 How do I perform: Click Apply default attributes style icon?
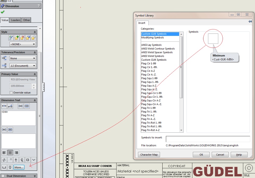pos(11,38)
